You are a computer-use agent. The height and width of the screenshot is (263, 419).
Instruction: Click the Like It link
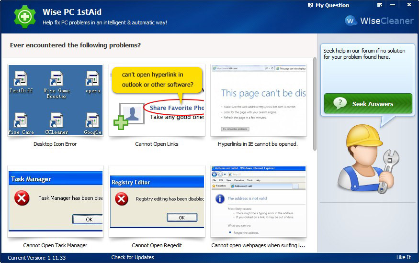[x=404, y=257]
